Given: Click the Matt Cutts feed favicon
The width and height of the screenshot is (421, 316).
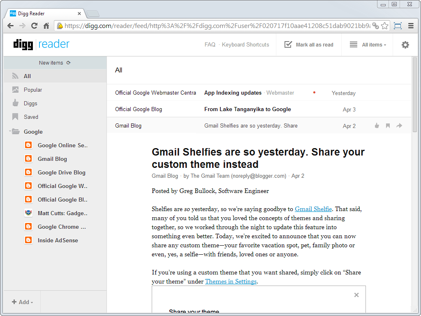Looking at the screenshot, I should (28, 213).
